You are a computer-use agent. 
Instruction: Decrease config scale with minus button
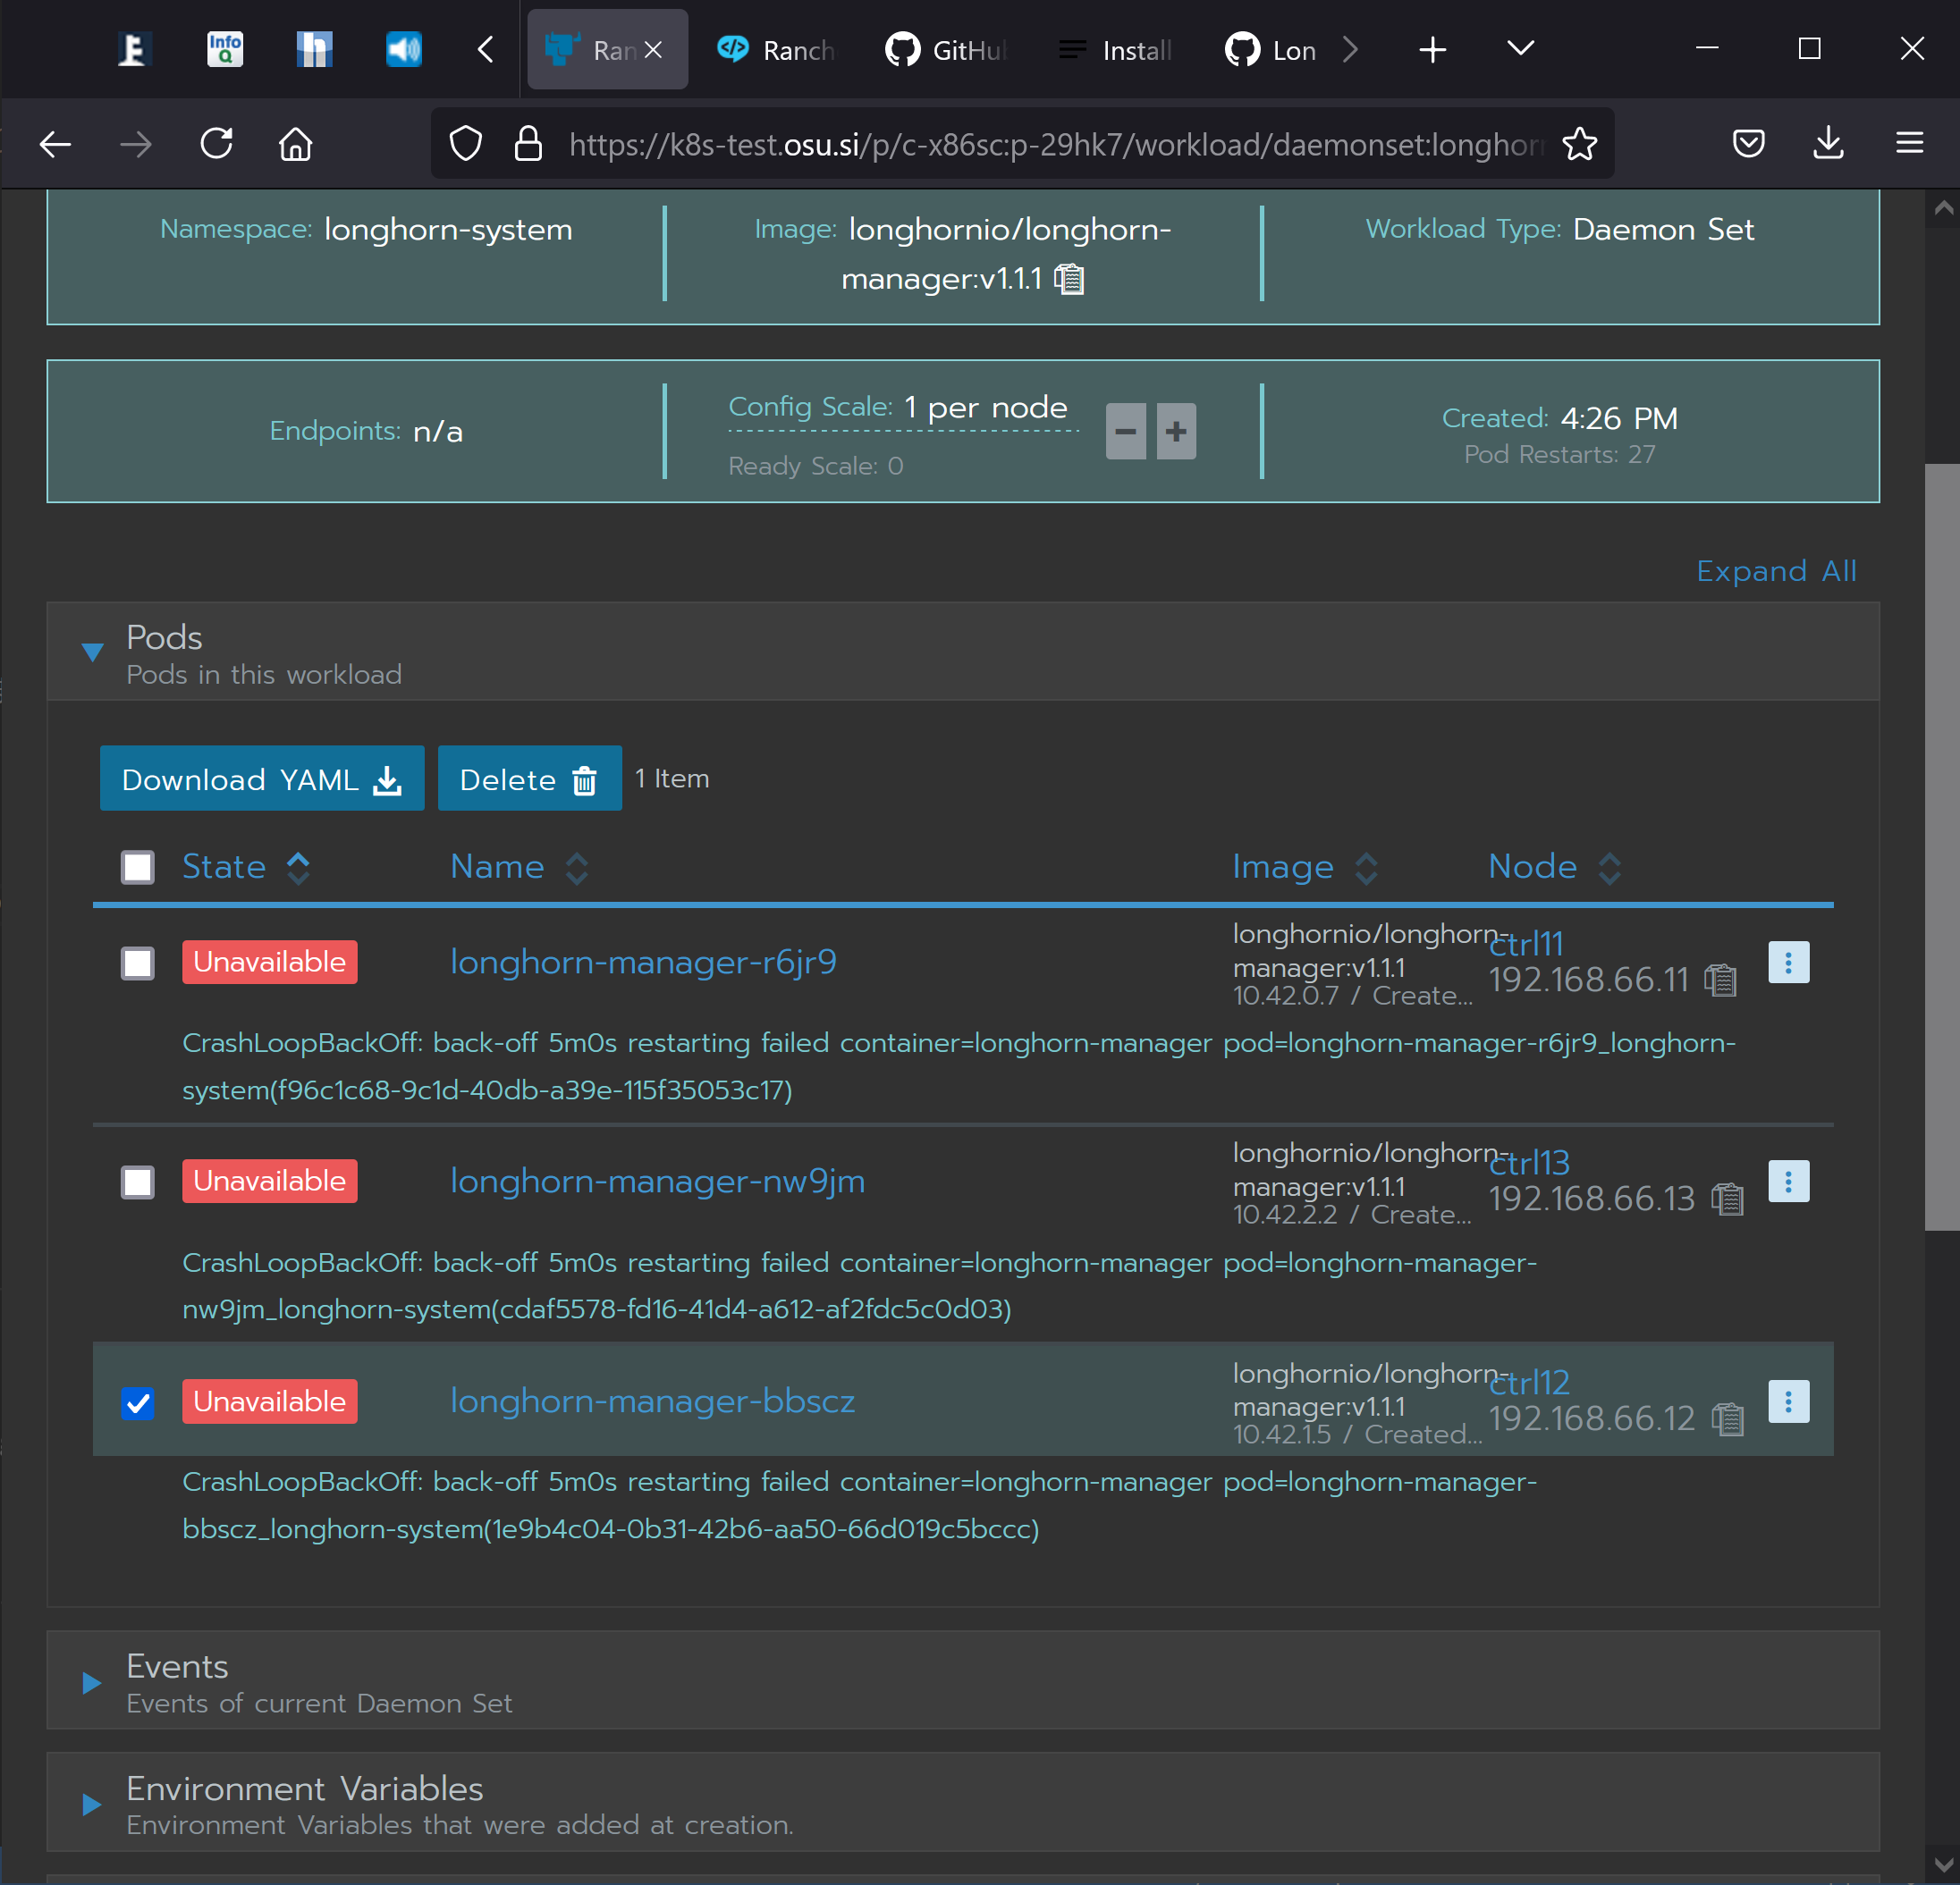1125,432
